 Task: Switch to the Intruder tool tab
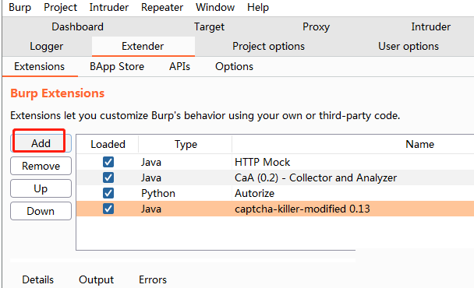[x=430, y=26]
